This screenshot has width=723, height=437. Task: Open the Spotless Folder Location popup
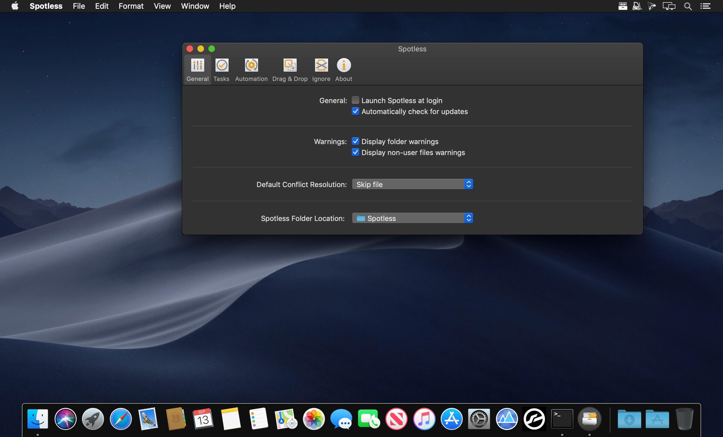[x=412, y=218]
